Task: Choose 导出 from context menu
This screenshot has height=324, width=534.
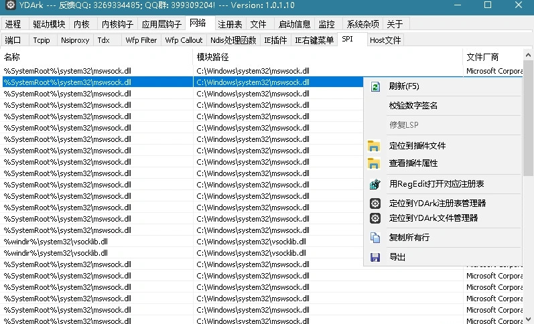Action: 443,257
